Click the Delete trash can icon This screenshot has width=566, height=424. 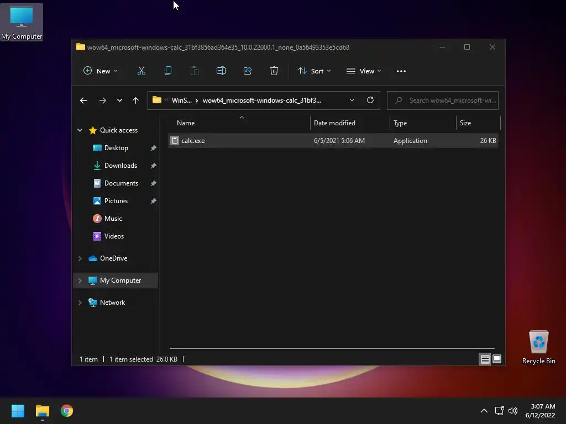[x=274, y=71]
